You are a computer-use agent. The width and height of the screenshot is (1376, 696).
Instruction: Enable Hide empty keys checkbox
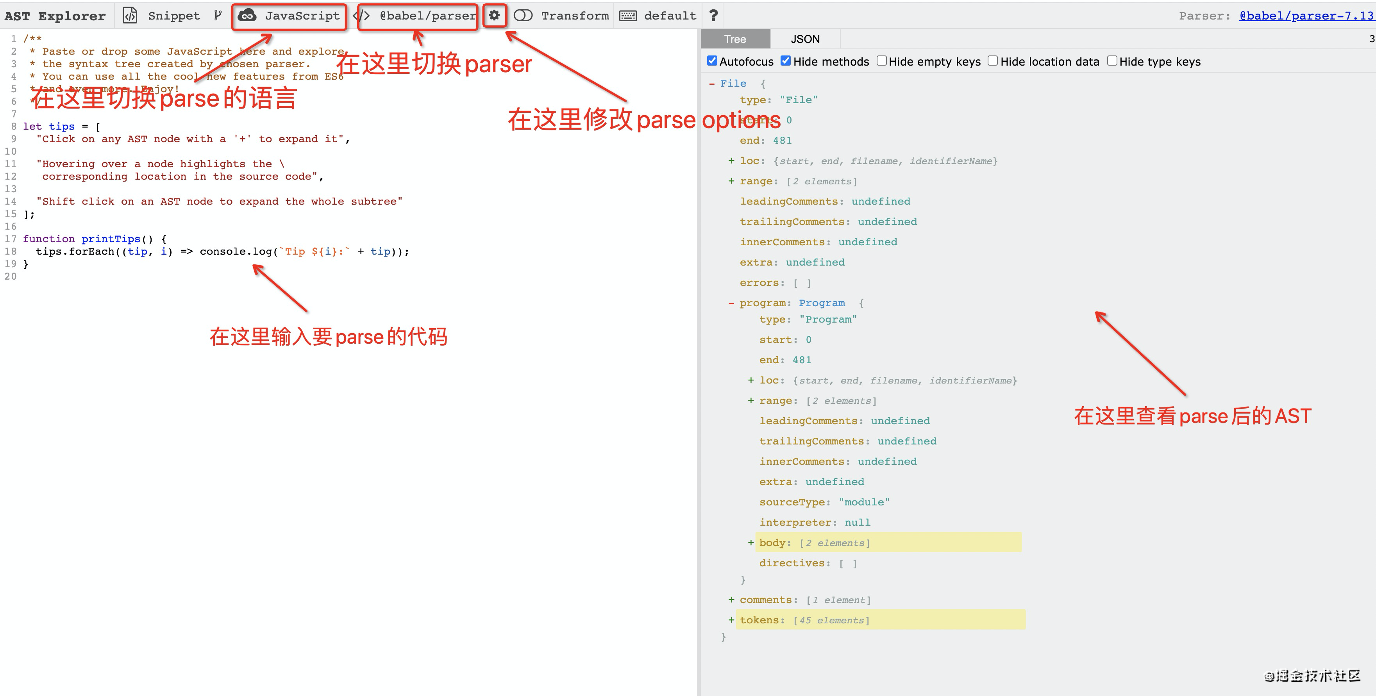881,61
